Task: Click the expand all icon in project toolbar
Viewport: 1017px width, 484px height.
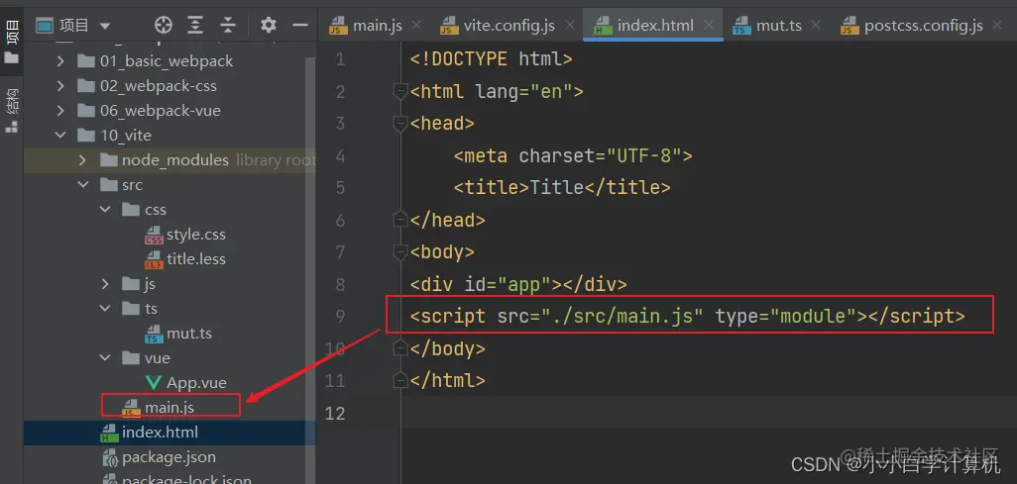Action: point(195,26)
